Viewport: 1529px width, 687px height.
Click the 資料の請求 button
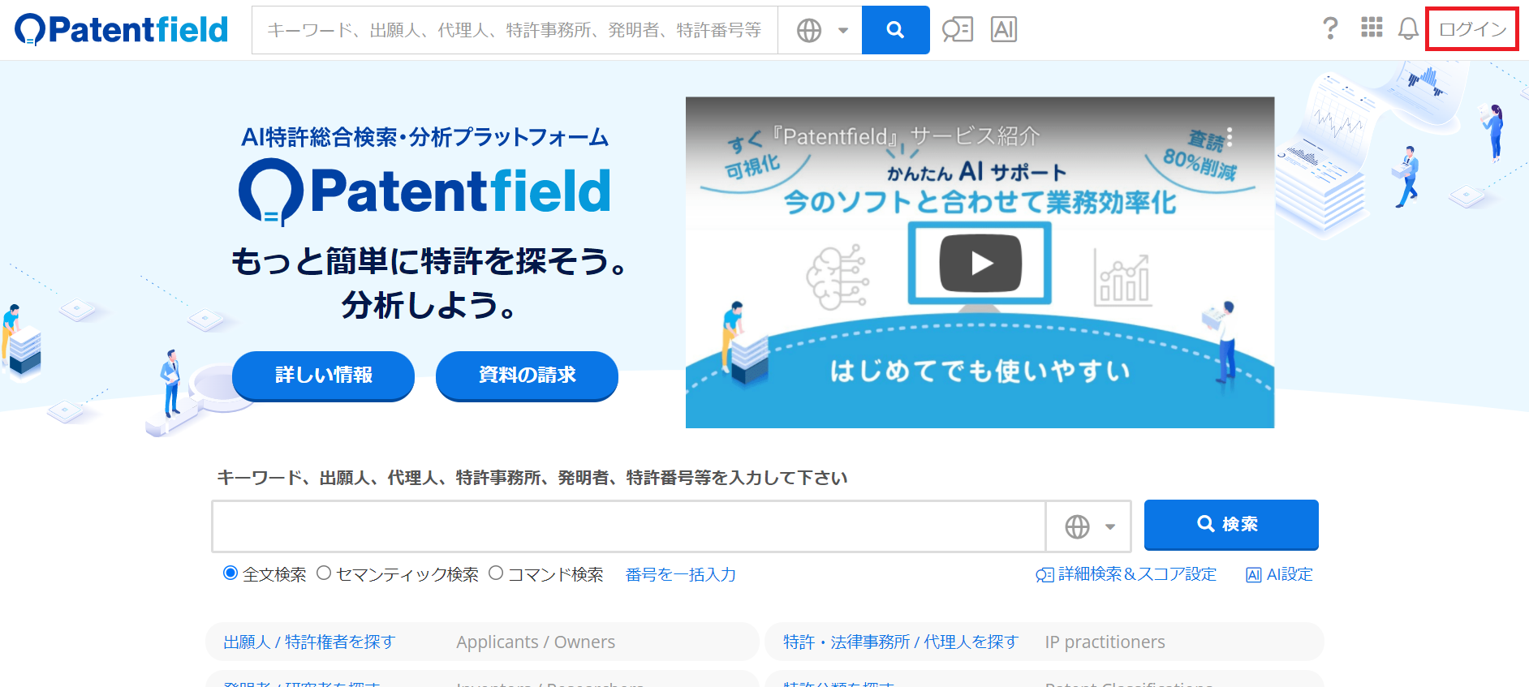[527, 375]
